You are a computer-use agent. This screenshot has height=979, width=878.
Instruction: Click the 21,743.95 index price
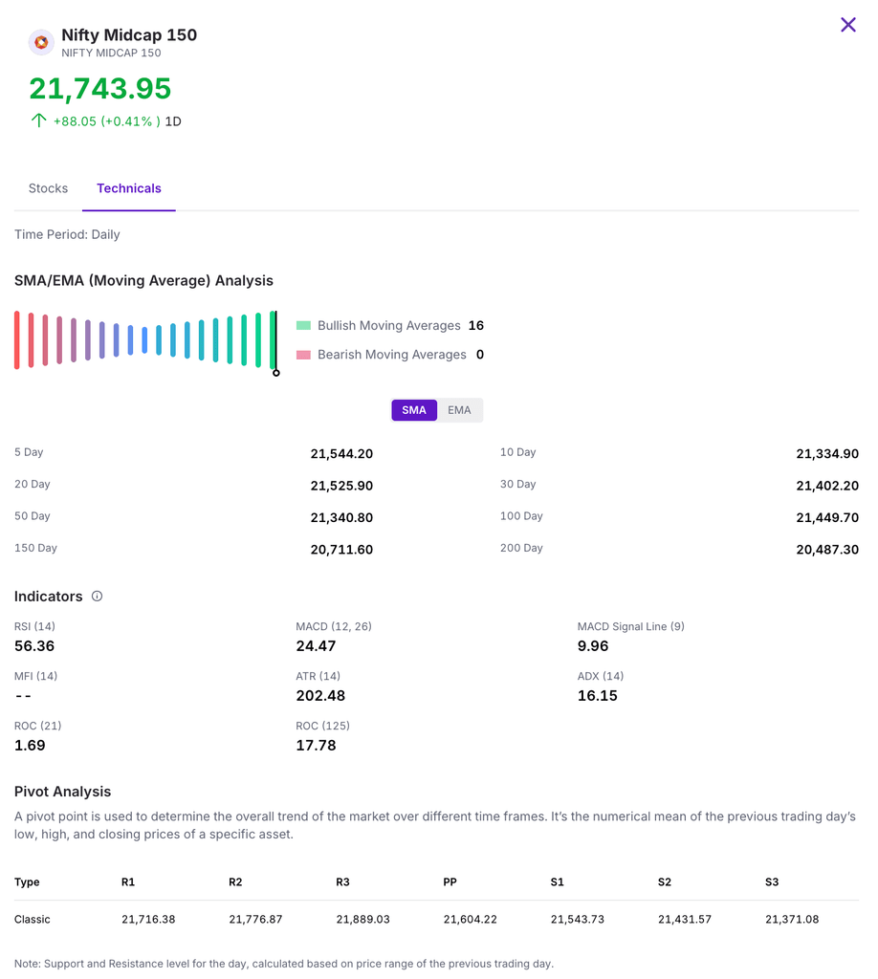(100, 88)
